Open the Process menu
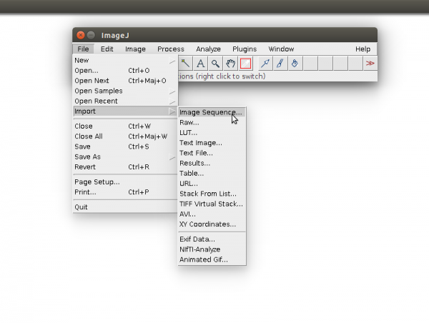This screenshot has height=323, width=429. pos(171,49)
